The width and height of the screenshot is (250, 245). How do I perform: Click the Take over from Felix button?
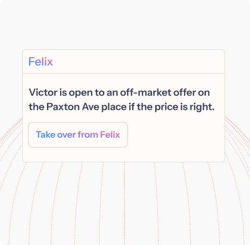(78, 135)
